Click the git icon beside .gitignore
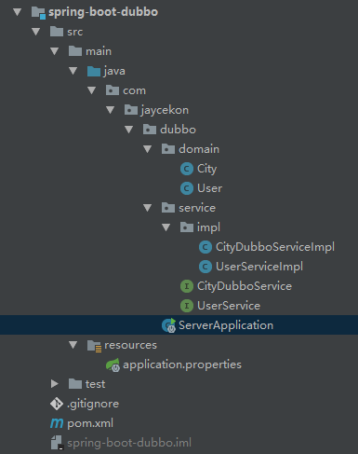The width and height of the screenshot is (358, 454). (x=57, y=404)
